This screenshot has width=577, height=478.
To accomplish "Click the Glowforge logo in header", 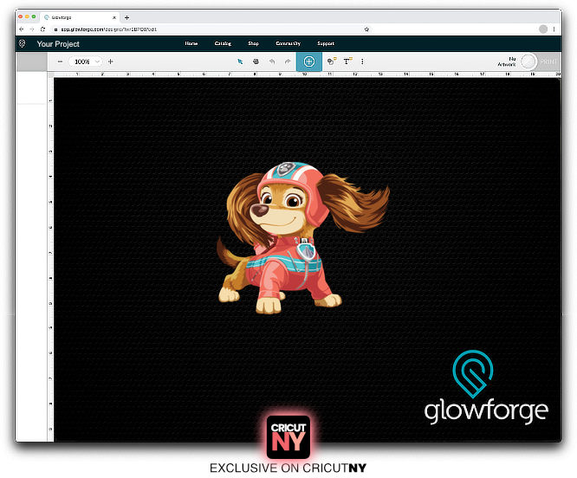I will pos(22,43).
